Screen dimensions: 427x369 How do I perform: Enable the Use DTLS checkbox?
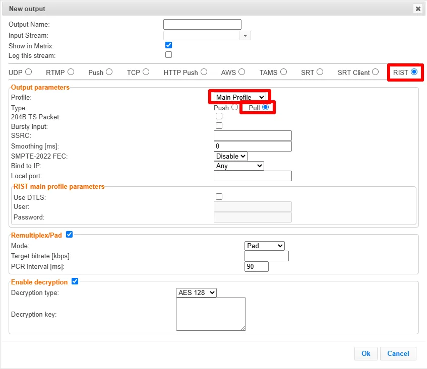click(x=219, y=197)
